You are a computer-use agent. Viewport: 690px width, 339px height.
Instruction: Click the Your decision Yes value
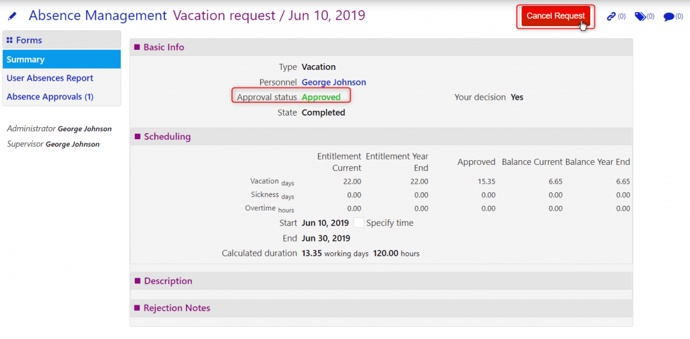(x=517, y=97)
